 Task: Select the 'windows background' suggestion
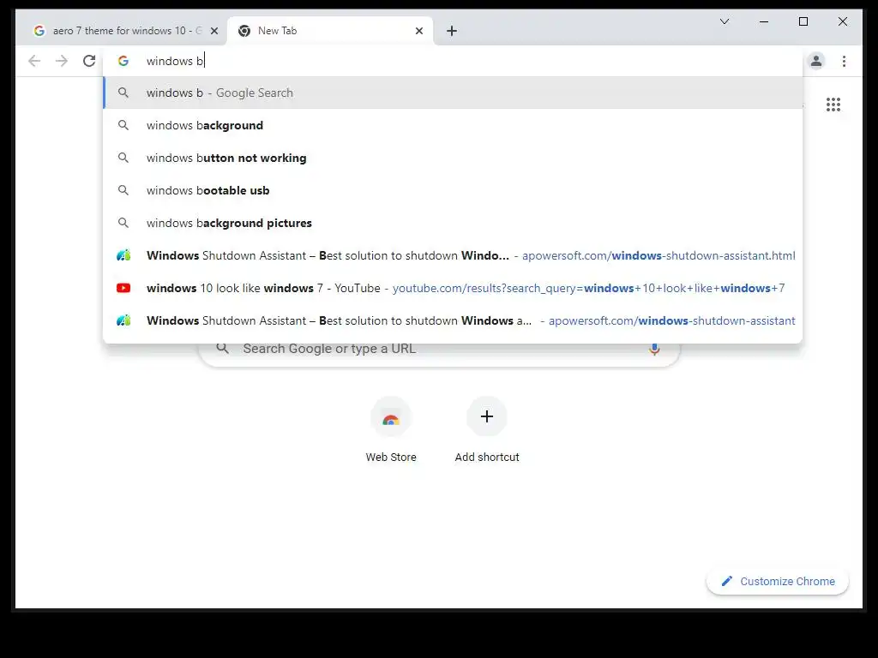coord(453,125)
